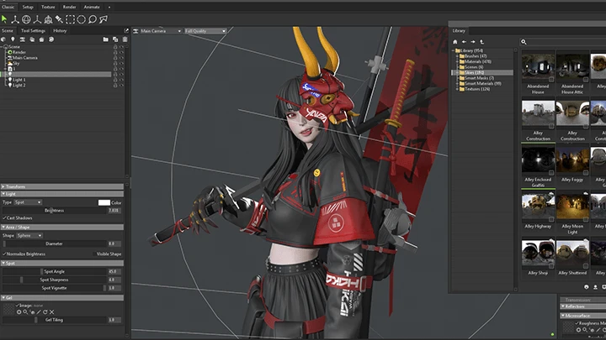
Task: Expand the Transform section
Action: (61, 186)
